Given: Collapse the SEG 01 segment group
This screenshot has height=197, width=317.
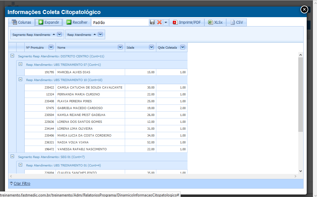Looking at the screenshot, I should (12, 156).
